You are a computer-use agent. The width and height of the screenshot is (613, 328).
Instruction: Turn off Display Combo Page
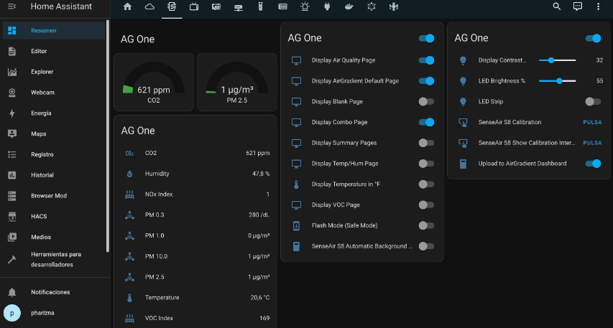coord(426,122)
